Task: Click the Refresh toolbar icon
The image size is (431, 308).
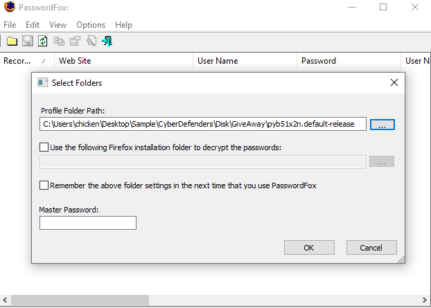Action: point(43,42)
